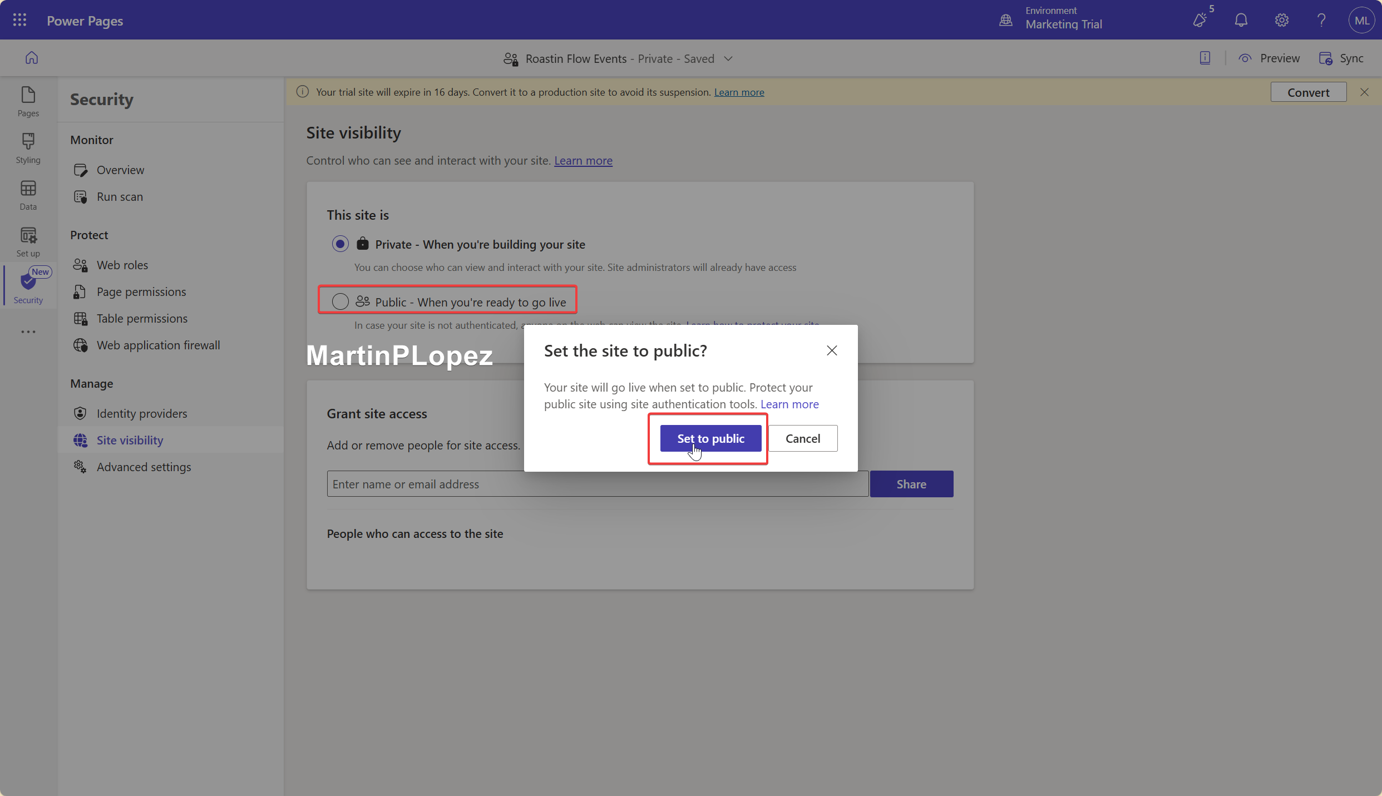Dismiss the trial expiry banner
The width and height of the screenshot is (1382, 796).
pyautogui.click(x=1364, y=92)
